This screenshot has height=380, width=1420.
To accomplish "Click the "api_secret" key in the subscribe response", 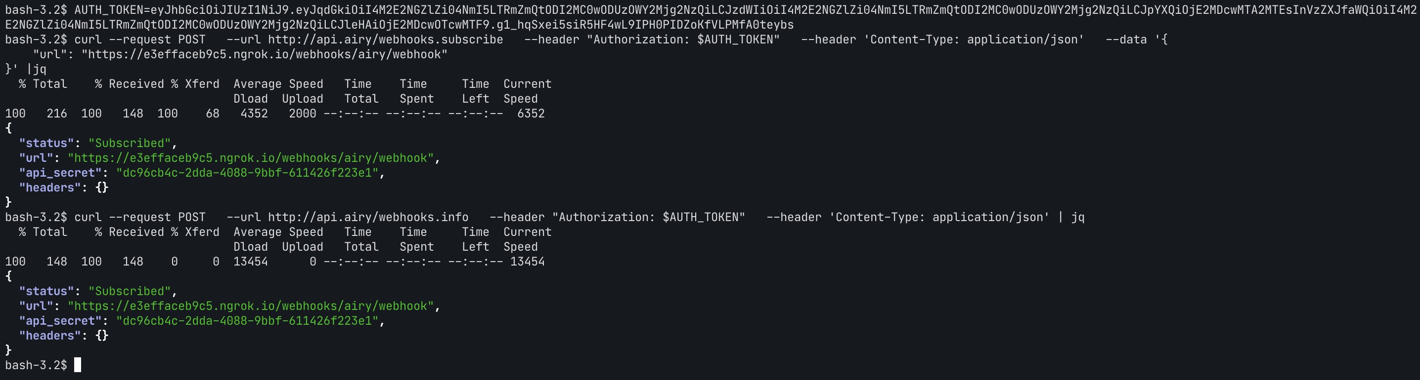I will pyautogui.click(x=60, y=173).
